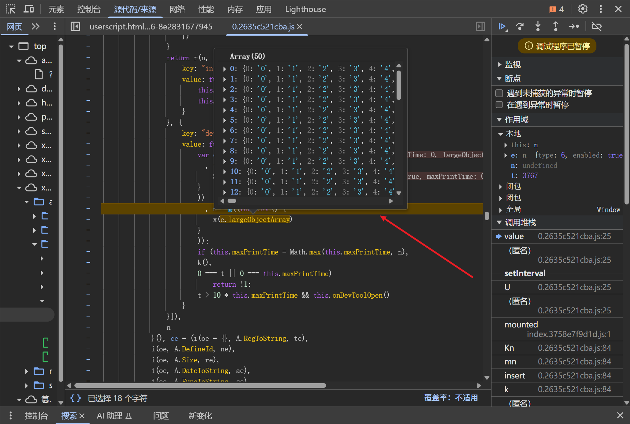
Task: Click the Step over next function icon
Action: pos(520,26)
